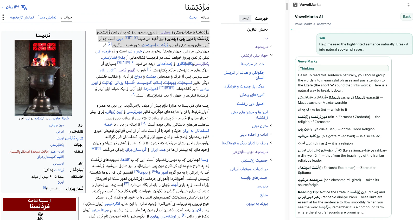Jump to در ادبیات صوفیانهٔ ایران section

249,169
